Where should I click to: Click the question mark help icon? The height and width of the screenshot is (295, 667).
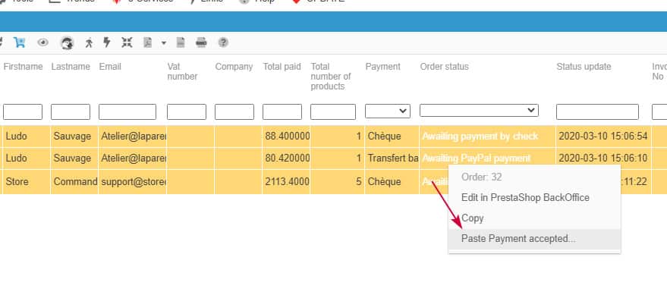coord(223,42)
